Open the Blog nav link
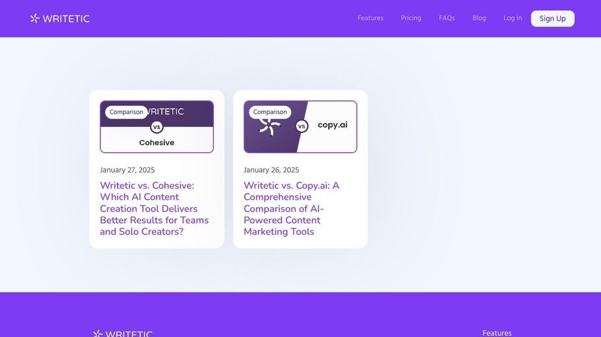 coord(479,18)
